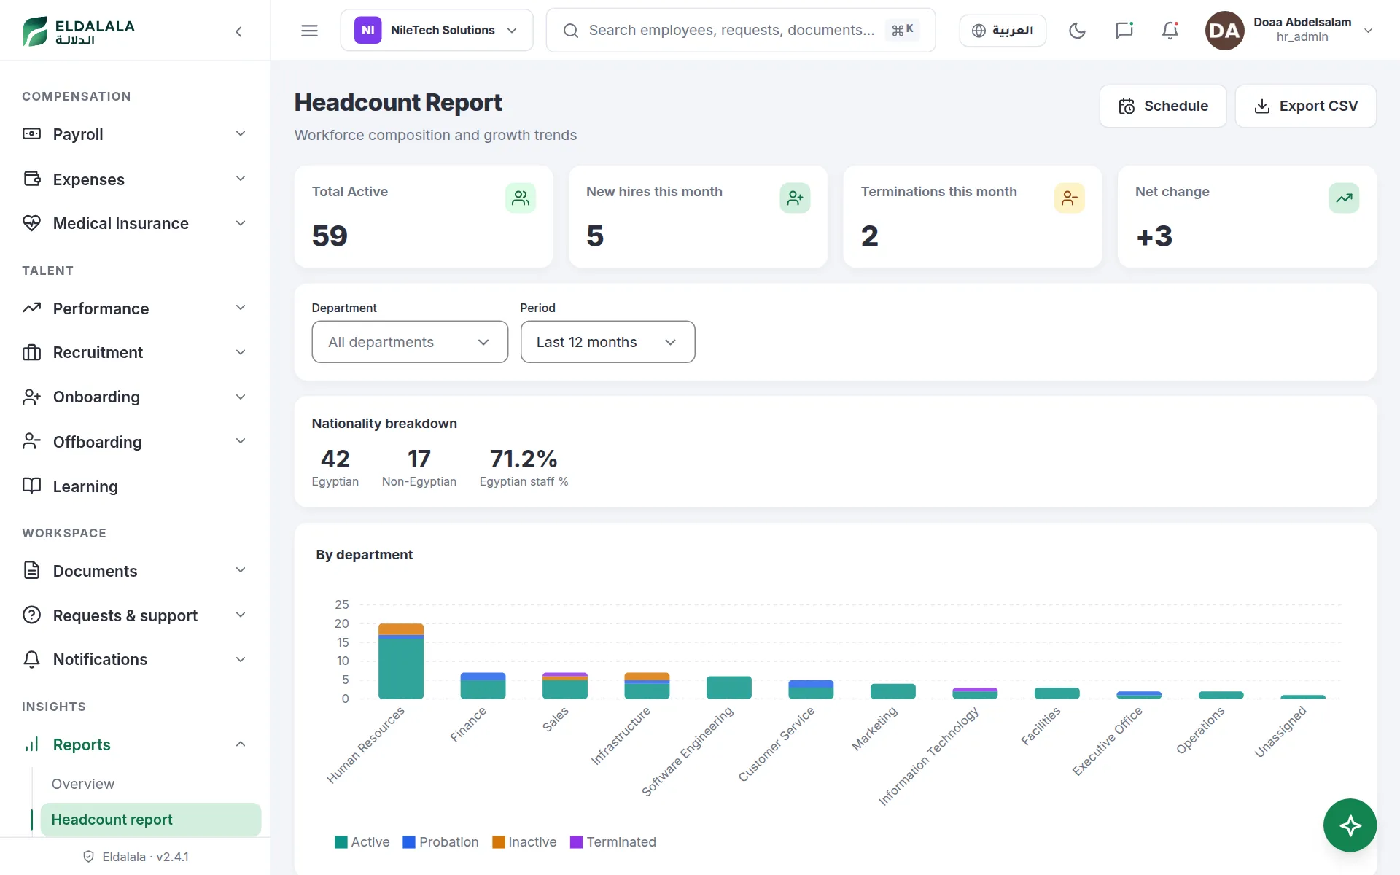Open the notifications bell in header
1400x875 pixels.
coord(1170,31)
